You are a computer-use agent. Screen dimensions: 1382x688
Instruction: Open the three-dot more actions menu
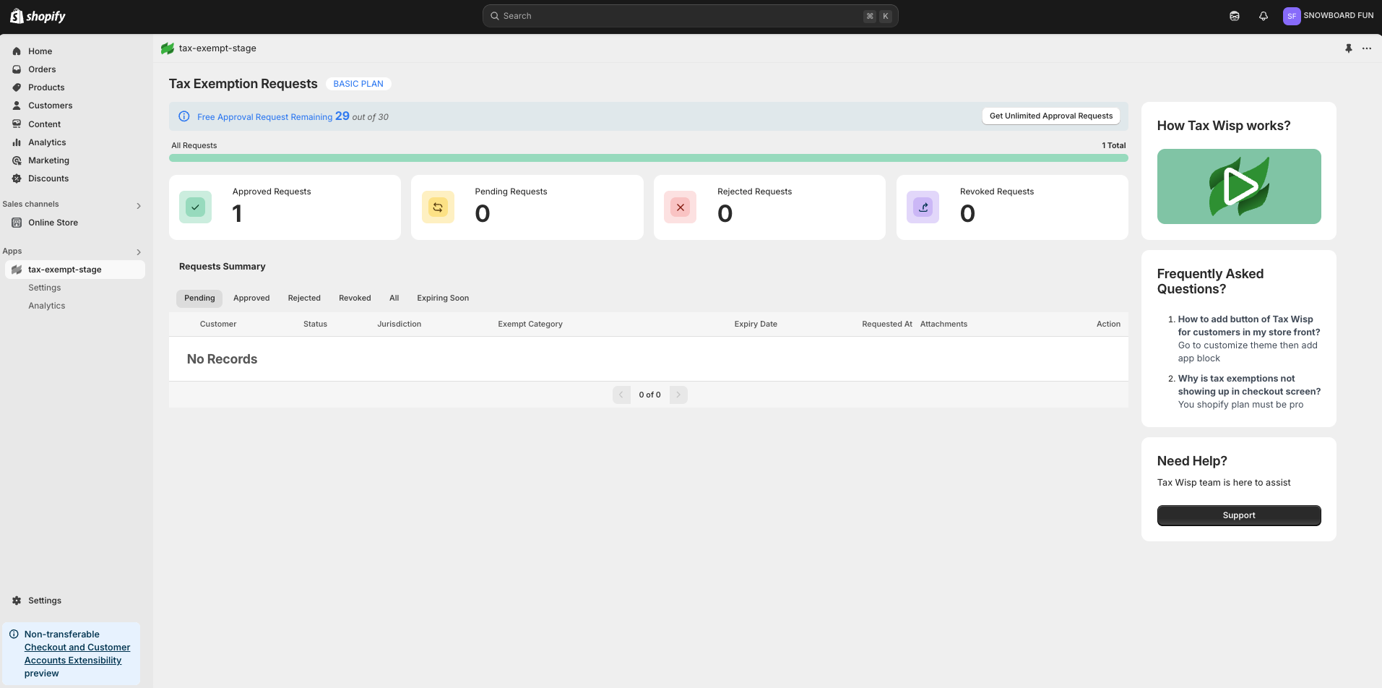(x=1367, y=48)
